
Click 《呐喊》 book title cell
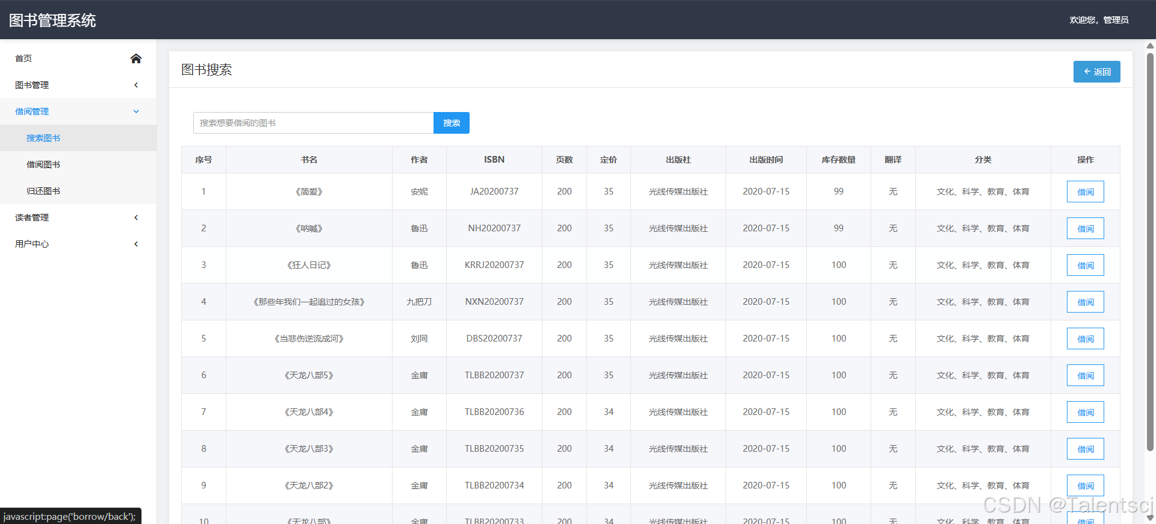tap(309, 228)
